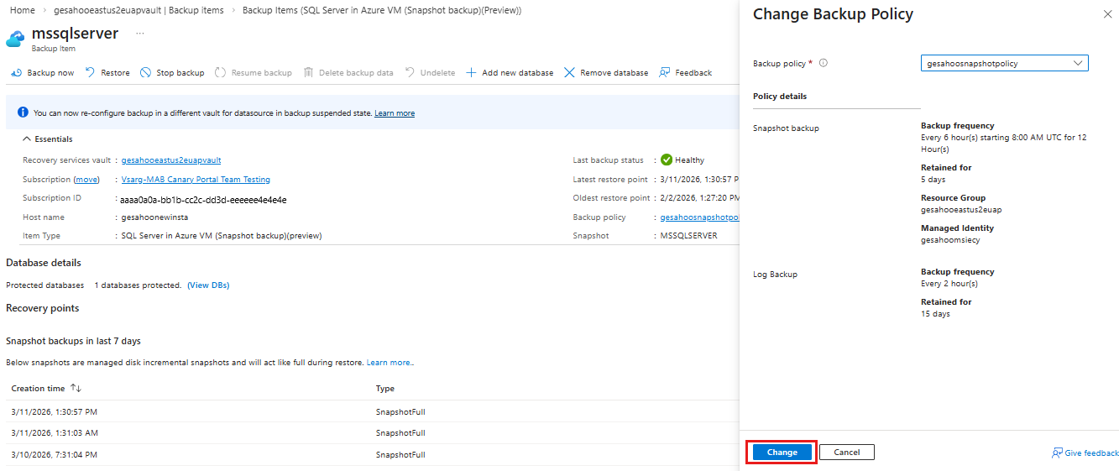Screen dimensions: 1119x471
Task: Click the Subscription ID value
Action: tap(204, 200)
